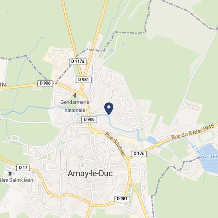Click the circular street ring above Arnay-le-Duc
The height and width of the screenshot is (218, 218).
tap(89, 166)
